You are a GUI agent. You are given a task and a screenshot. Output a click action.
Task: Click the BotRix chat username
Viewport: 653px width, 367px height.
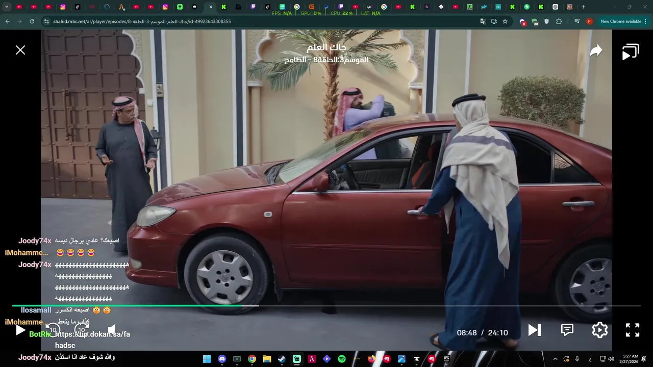(x=40, y=334)
